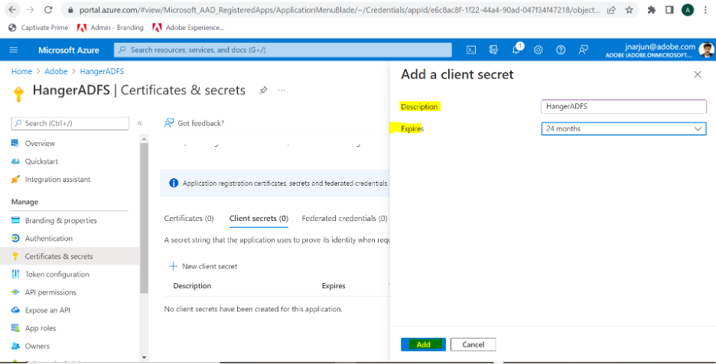The image size is (716, 364).
Task: Open the notifications bell
Action: [x=516, y=50]
